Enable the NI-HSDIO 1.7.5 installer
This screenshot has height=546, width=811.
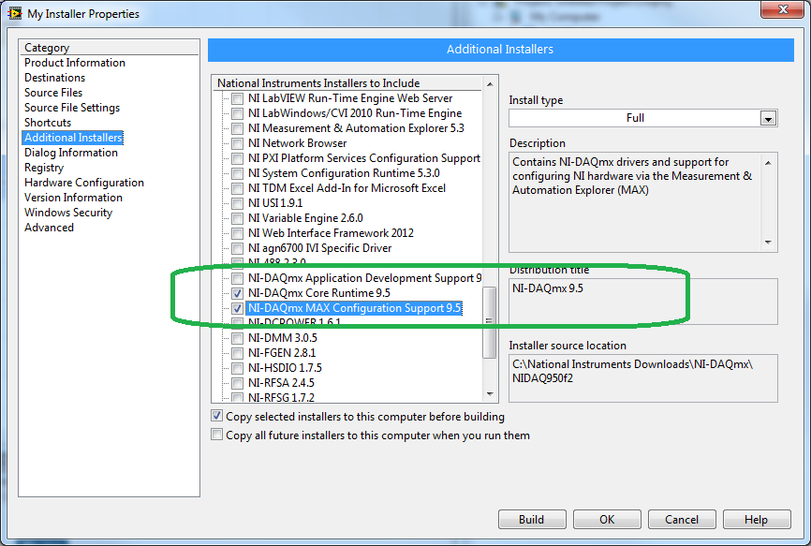pos(238,369)
